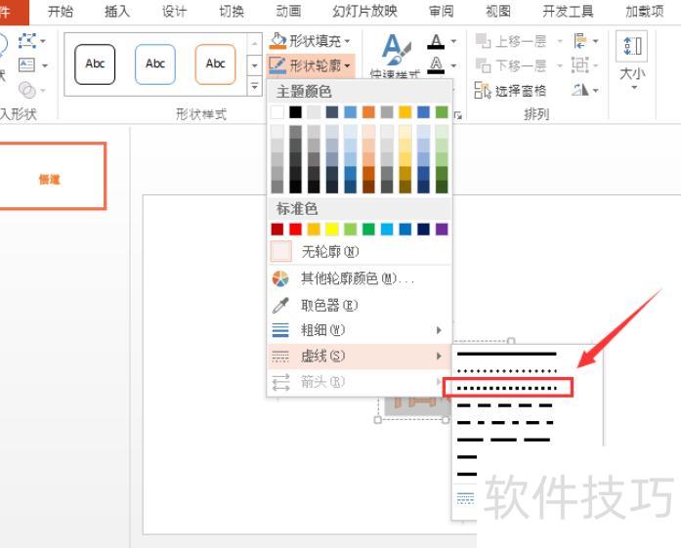Choose the solid line dash style
Image resolution: width=681 pixels, height=548 pixels.
[506, 354]
